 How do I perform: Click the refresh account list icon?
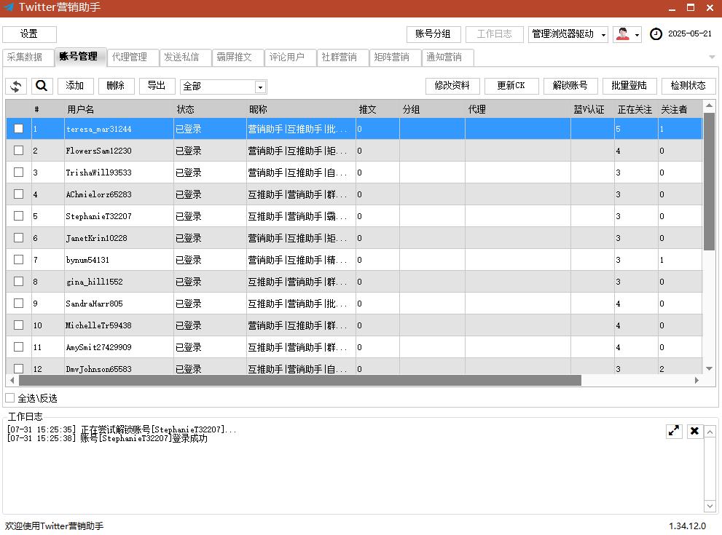tap(16, 86)
